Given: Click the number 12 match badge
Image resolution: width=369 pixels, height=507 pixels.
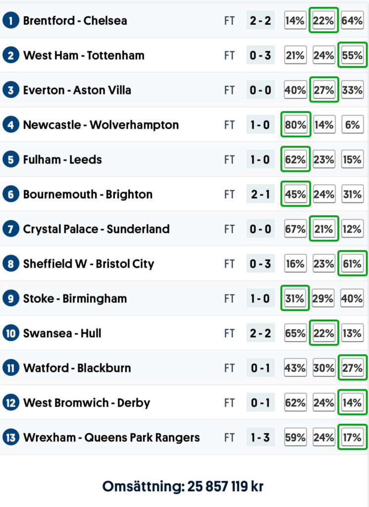Looking at the screenshot, I should [10, 403].
